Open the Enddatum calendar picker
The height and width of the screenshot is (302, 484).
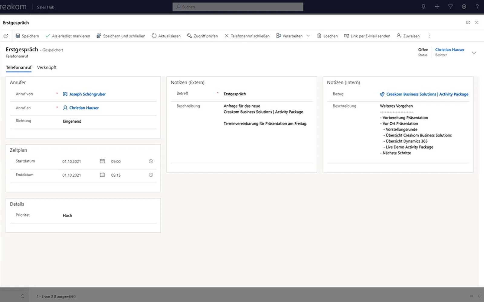[x=102, y=175]
